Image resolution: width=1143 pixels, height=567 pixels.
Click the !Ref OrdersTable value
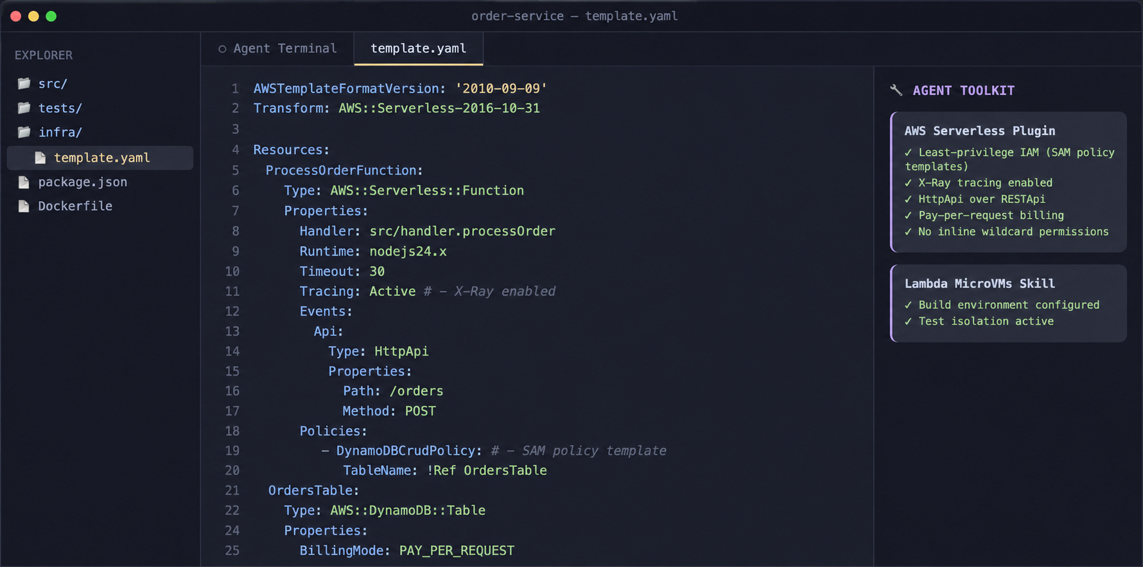click(487, 471)
